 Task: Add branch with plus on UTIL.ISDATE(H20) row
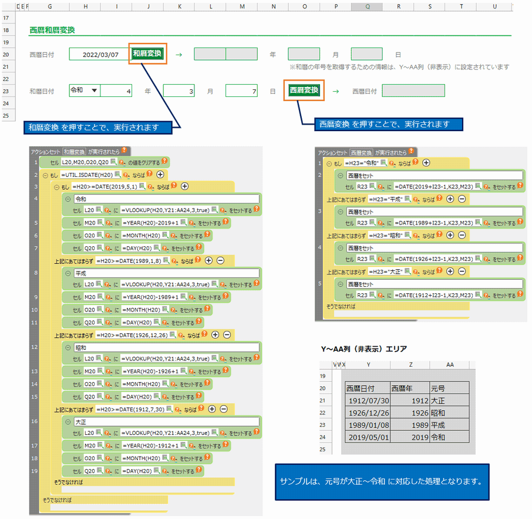pyautogui.click(x=160, y=175)
